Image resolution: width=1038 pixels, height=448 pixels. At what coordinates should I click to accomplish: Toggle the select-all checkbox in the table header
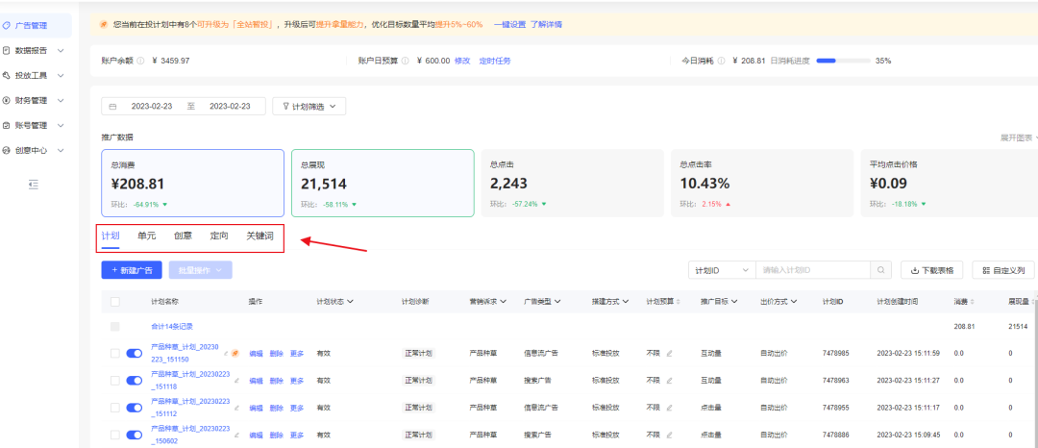click(x=115, y=302)
